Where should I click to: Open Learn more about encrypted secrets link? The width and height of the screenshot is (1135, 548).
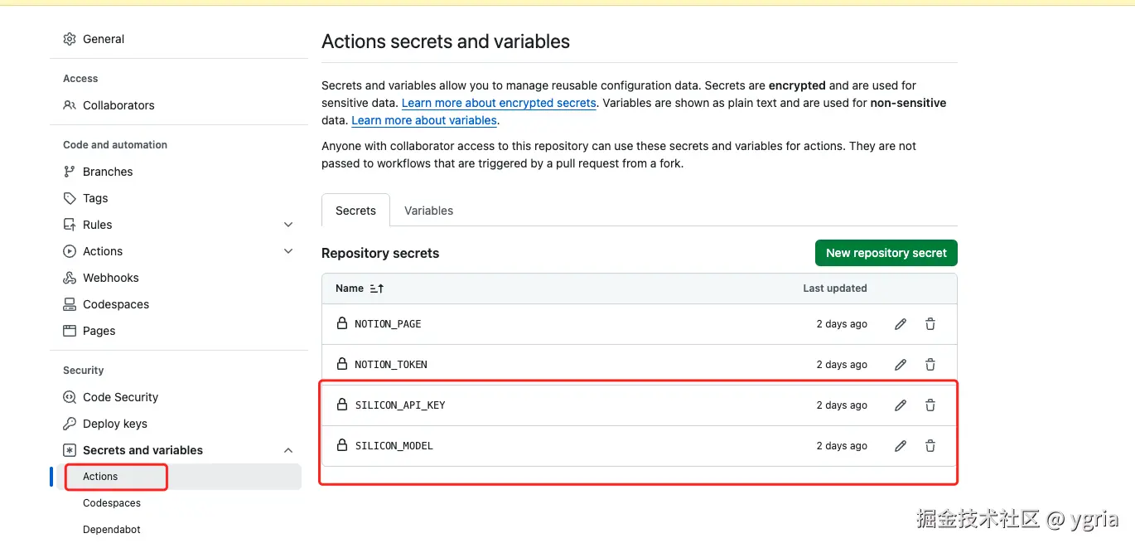coord(499,104)
